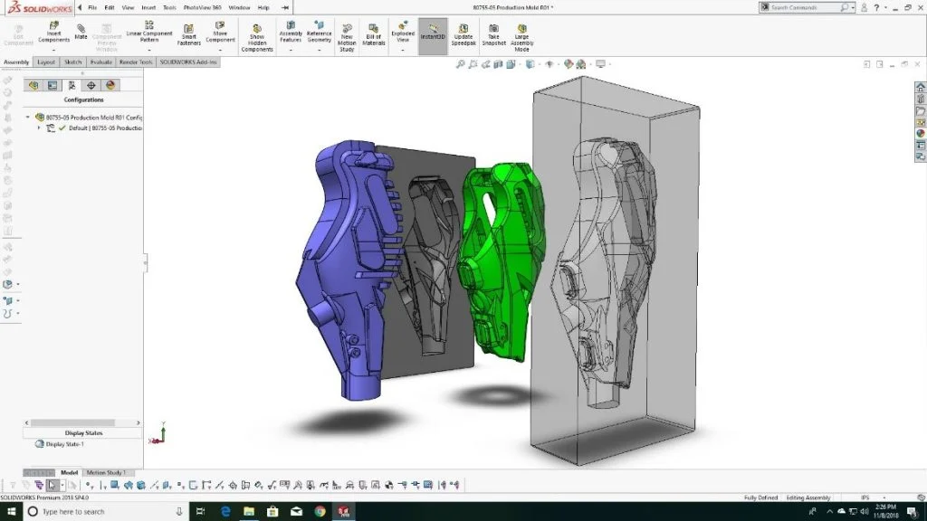Expand the Default configuration node
927x521 pixels.
39,128
